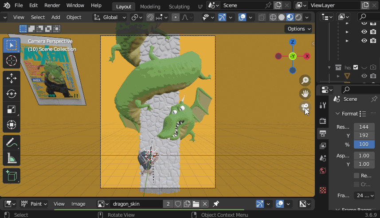Screen dimensions: 380x218
Task: Open the World properties tab
Action: [323, 171]
